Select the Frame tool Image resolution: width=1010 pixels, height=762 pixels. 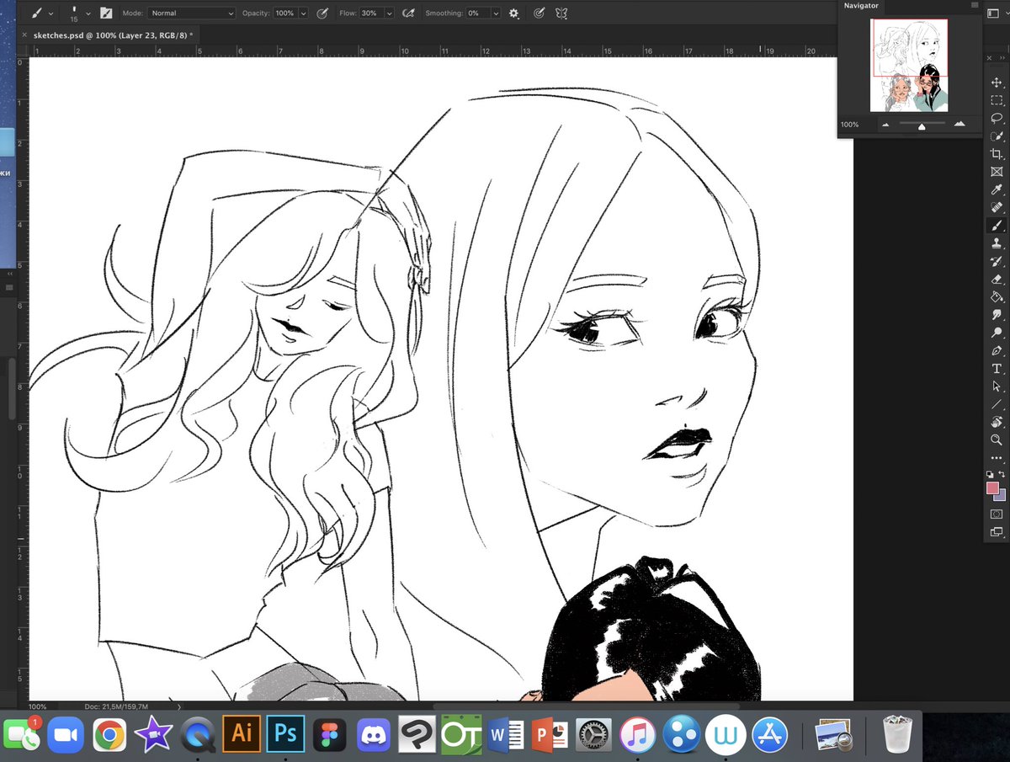pyautogui.click(x=997, y=172)
